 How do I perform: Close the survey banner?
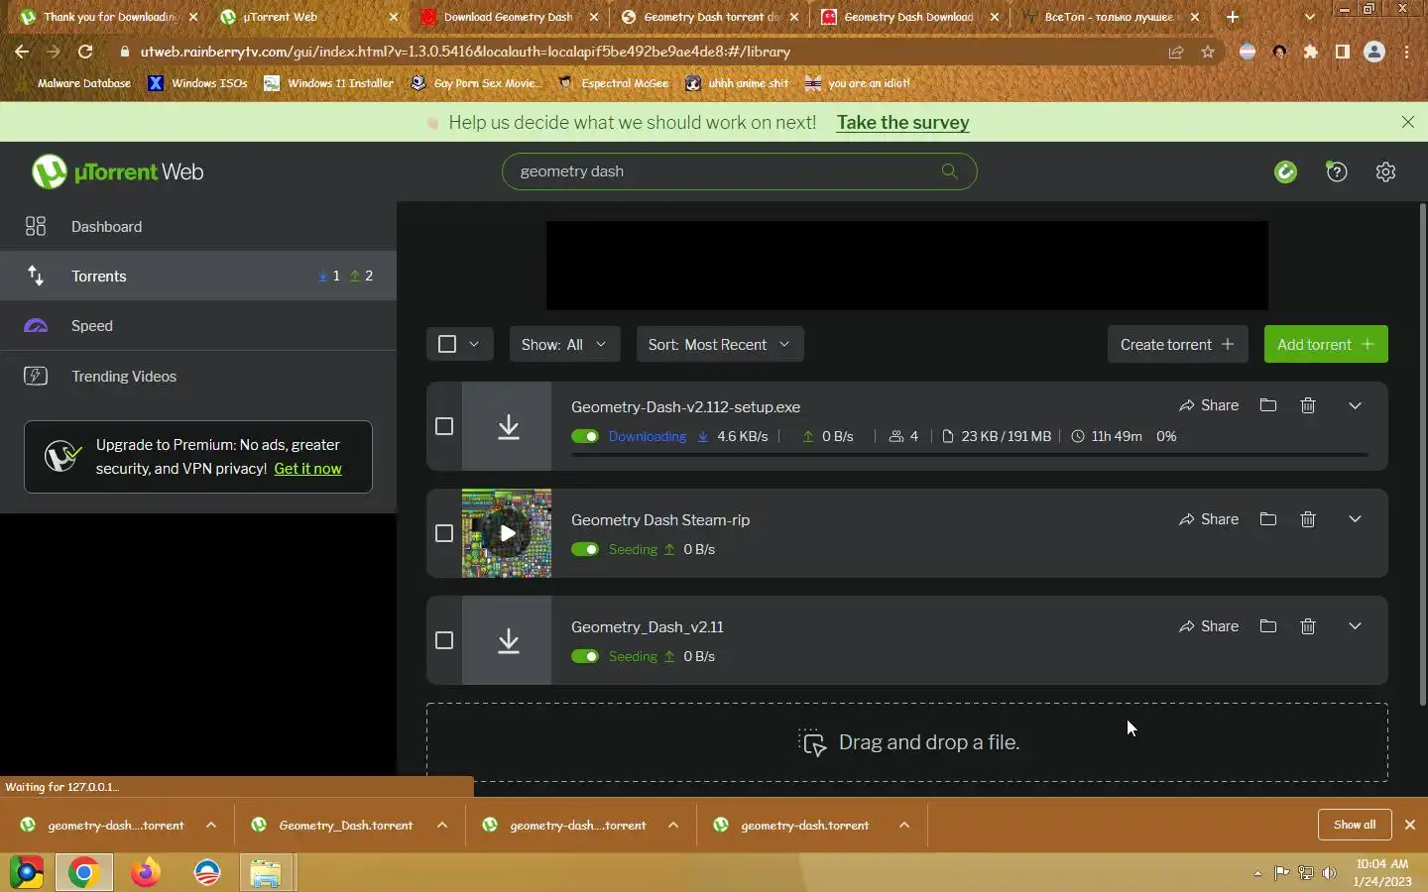[x=1408, y=122]
